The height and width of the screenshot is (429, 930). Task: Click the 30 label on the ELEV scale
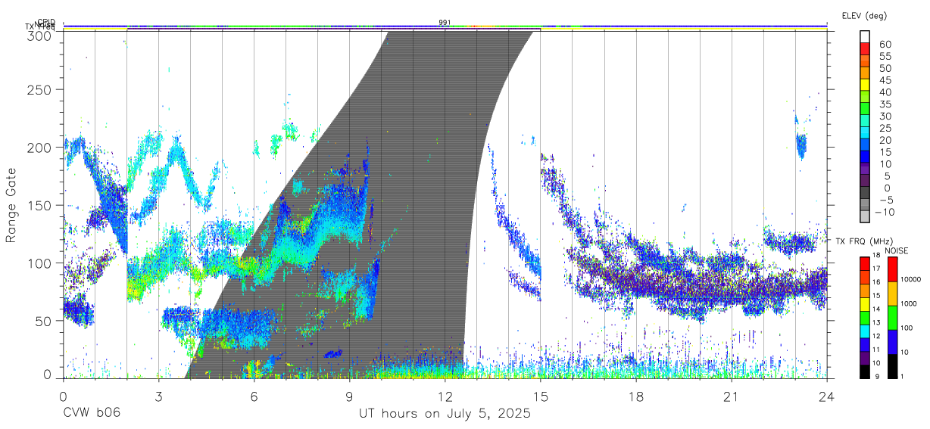click(x=885, y=116)
